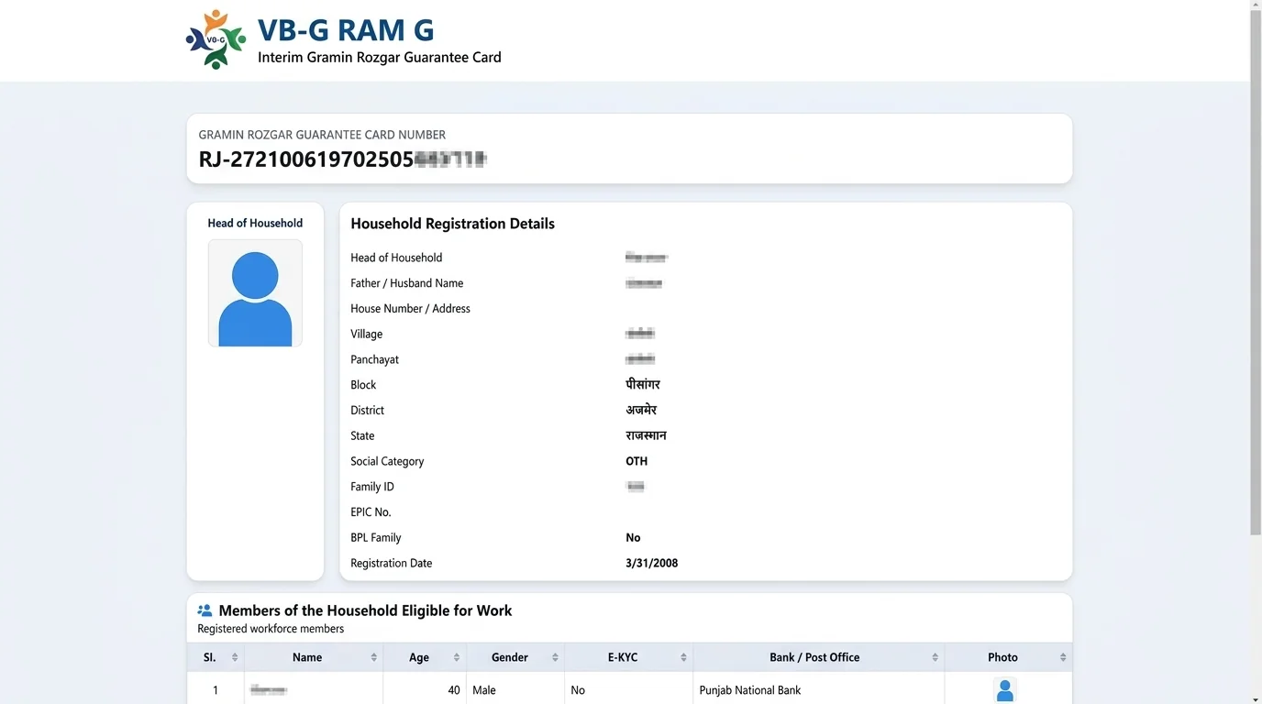This screenshot has width=1262, height=704.
Task: Click serial number "1" in the members table
Action: point(216,690)
